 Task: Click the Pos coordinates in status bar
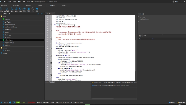[64, 103]
